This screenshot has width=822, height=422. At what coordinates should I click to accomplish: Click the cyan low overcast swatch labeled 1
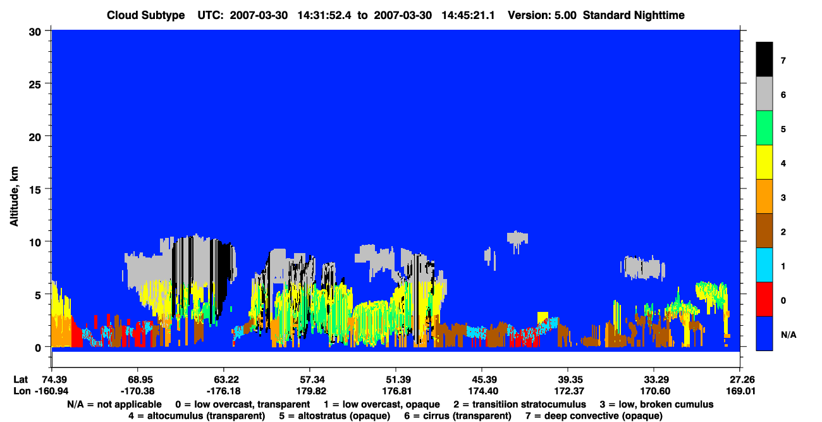tap(764, 264)
